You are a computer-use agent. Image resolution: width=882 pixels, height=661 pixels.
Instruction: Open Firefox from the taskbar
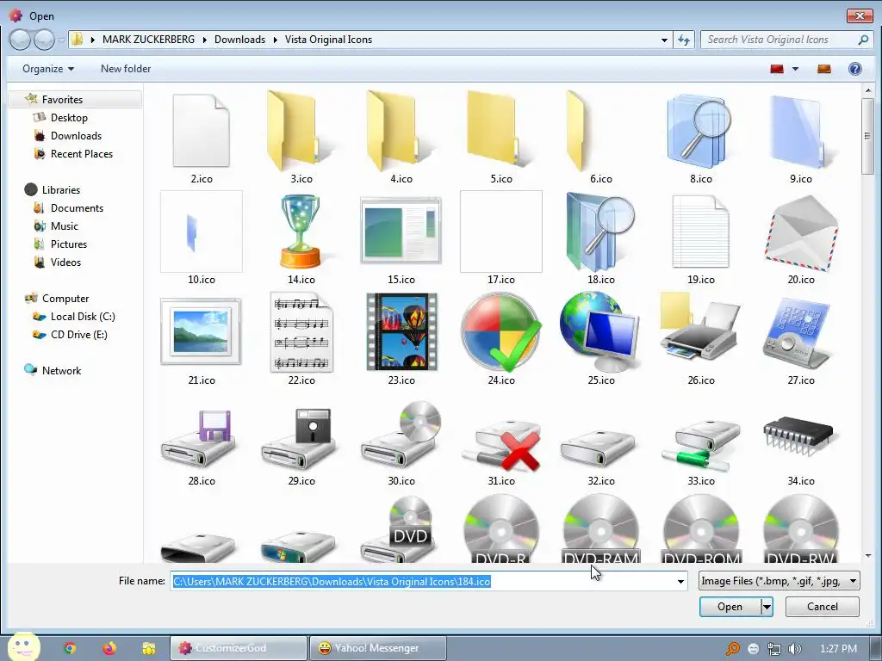point(109,648)
